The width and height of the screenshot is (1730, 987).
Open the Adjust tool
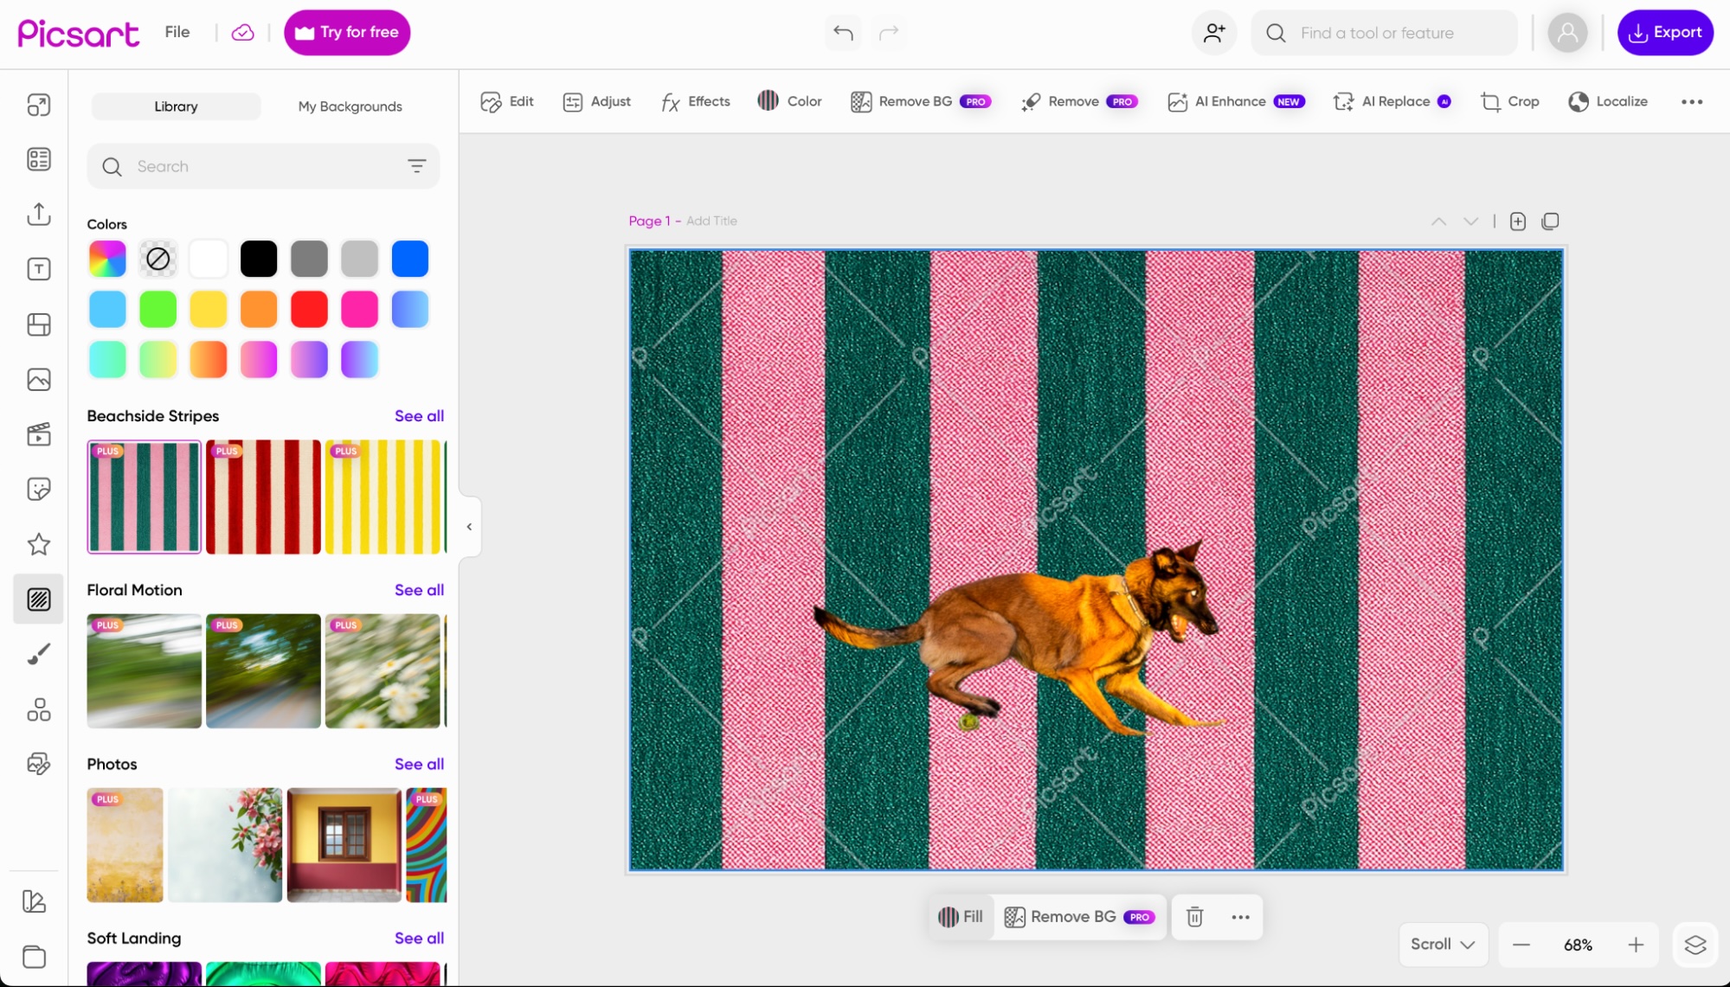click(x=597, y=102)
